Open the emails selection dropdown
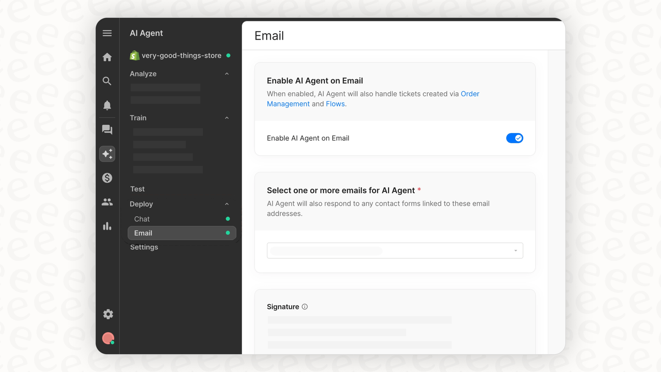Image resolution: width=661 pixels, height=372 pixels. (395, 250)
